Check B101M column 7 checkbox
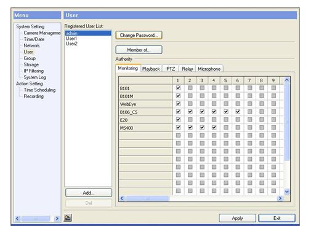Viewport: 316px width, 234px height. pos(249,96)
